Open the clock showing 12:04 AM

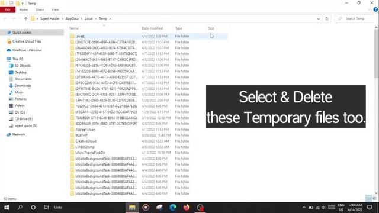coord(355,208)
